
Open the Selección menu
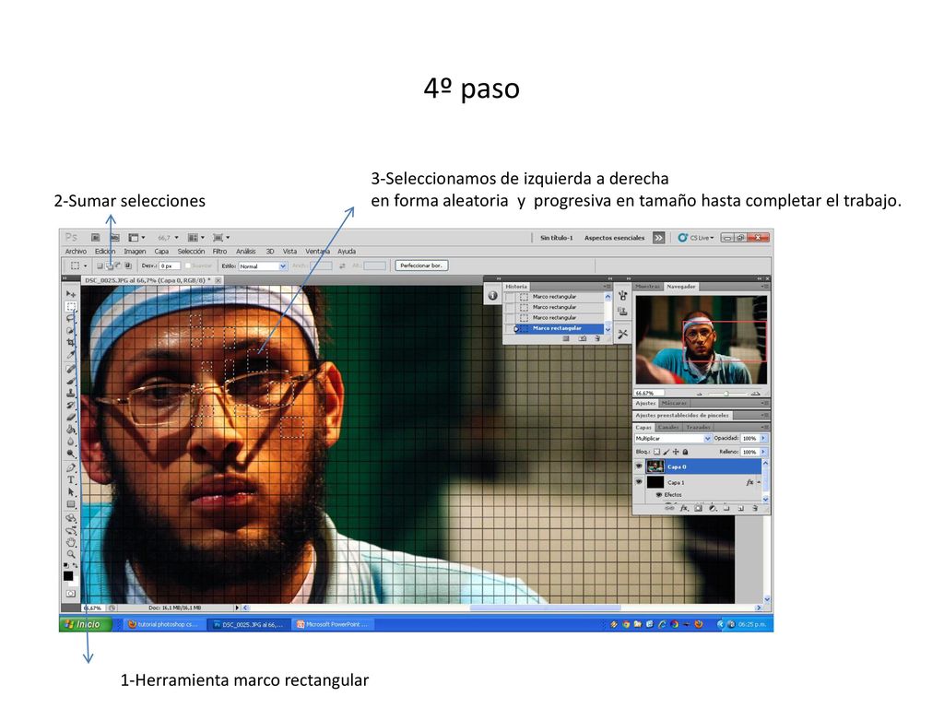[191, 251]
